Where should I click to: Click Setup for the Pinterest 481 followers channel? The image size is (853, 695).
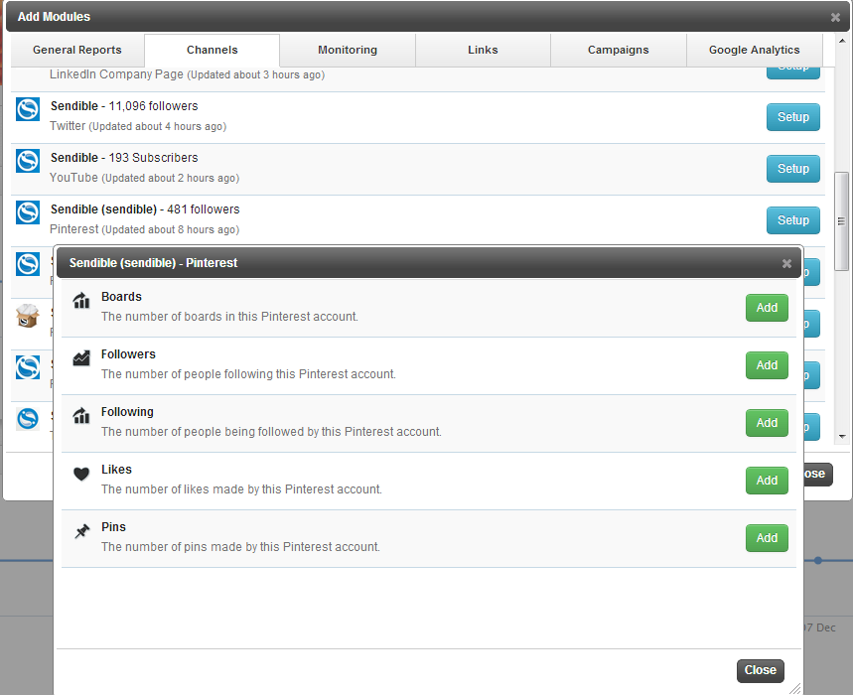[x=793, y=220]
